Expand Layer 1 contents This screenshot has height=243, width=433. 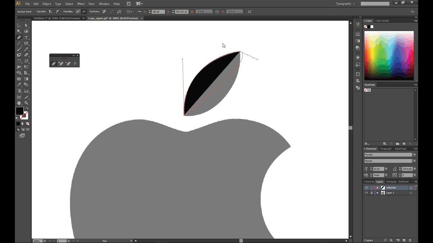pyautogui.click(x=378, y=193)
